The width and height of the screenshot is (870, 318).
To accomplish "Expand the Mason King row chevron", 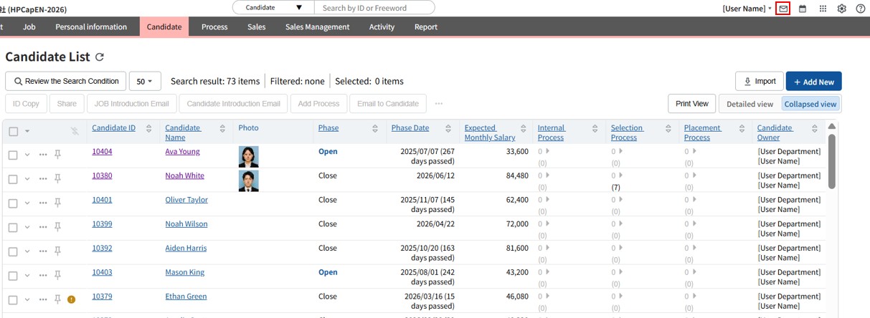I will pos(27,276).
